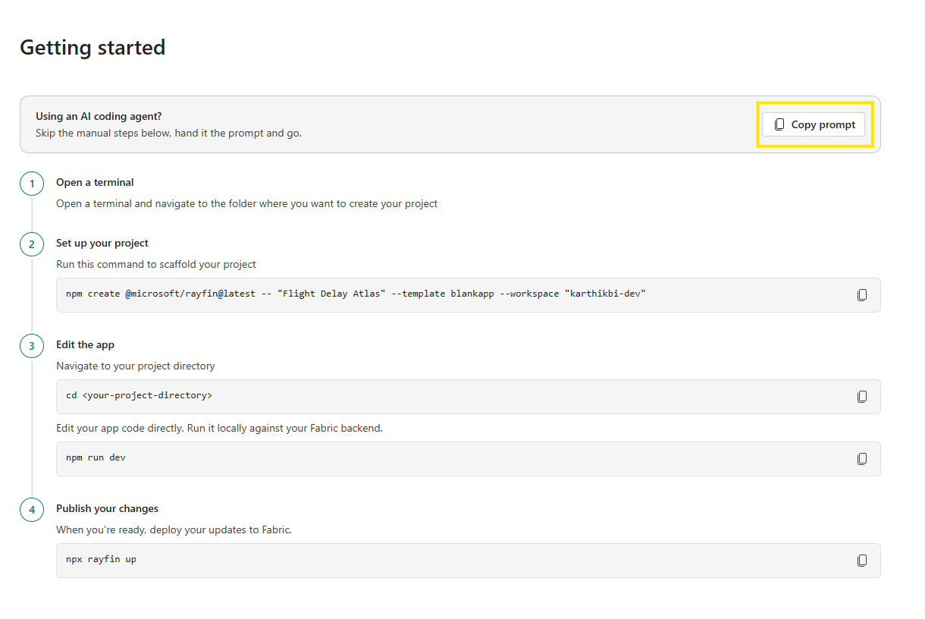Click the cd <your-project-directory> code text
This screenshot has width=925, height=619.
pos(140,395)
